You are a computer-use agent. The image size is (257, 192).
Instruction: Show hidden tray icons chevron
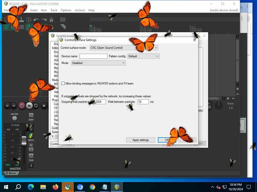click(212, 187)
